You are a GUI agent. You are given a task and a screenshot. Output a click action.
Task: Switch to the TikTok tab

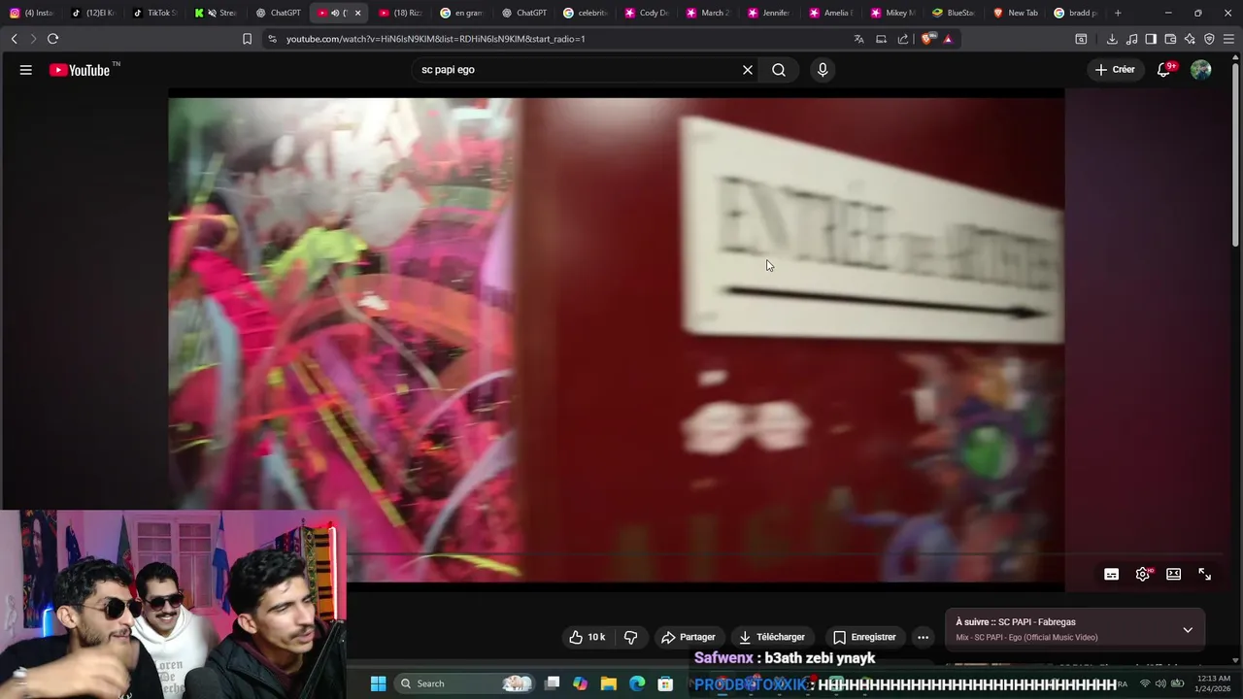point(155,13)
